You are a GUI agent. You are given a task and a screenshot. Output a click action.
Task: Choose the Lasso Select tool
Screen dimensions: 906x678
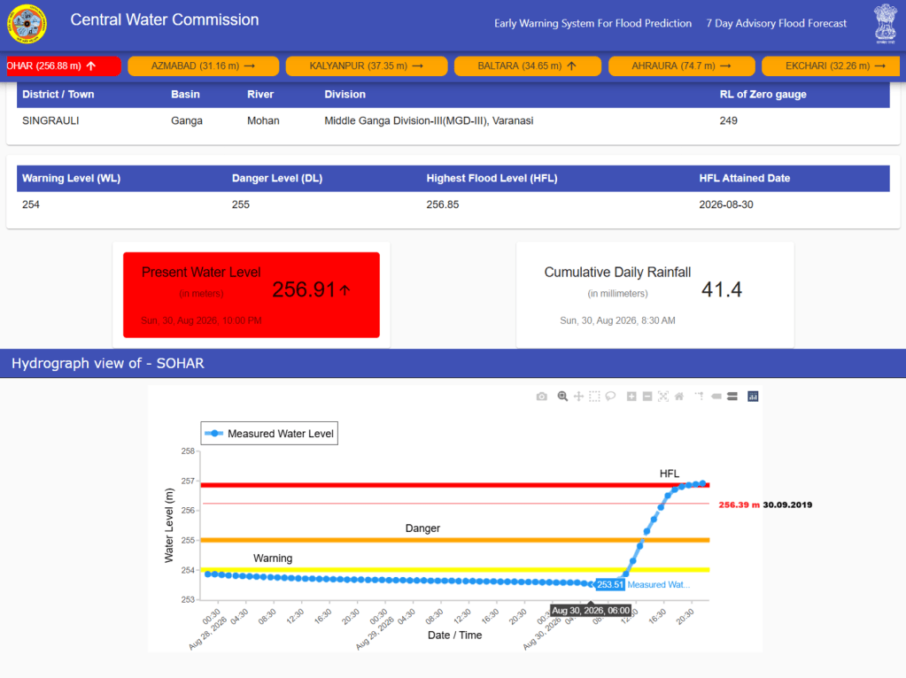click(611, 397)
